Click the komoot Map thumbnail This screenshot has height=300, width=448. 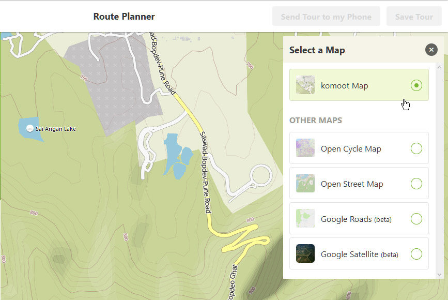tap(305, 85)
